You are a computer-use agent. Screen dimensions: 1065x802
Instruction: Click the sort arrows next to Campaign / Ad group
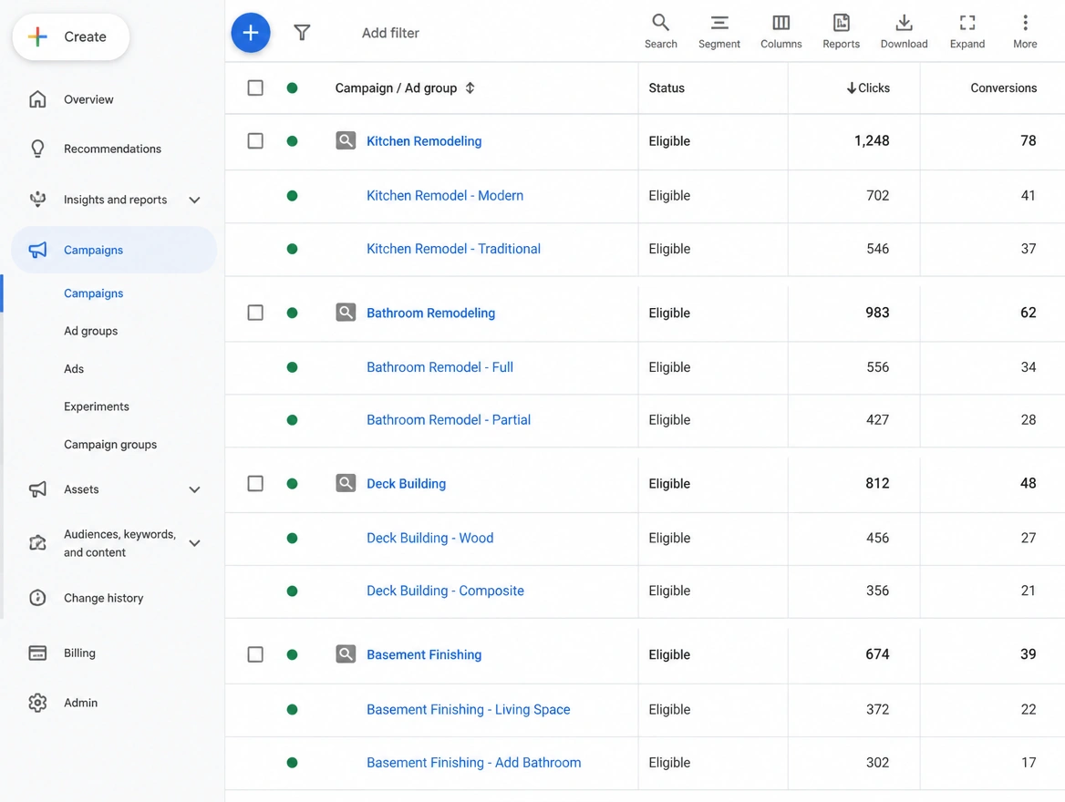pyautogui.click(x=470, y=87)
